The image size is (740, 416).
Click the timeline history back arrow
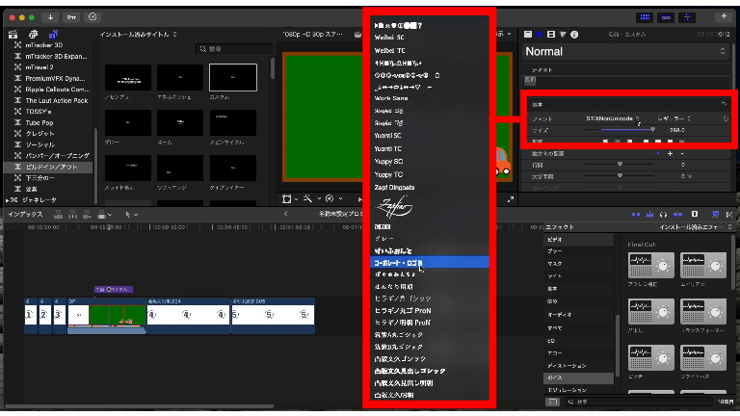click(x=285, y=214)
